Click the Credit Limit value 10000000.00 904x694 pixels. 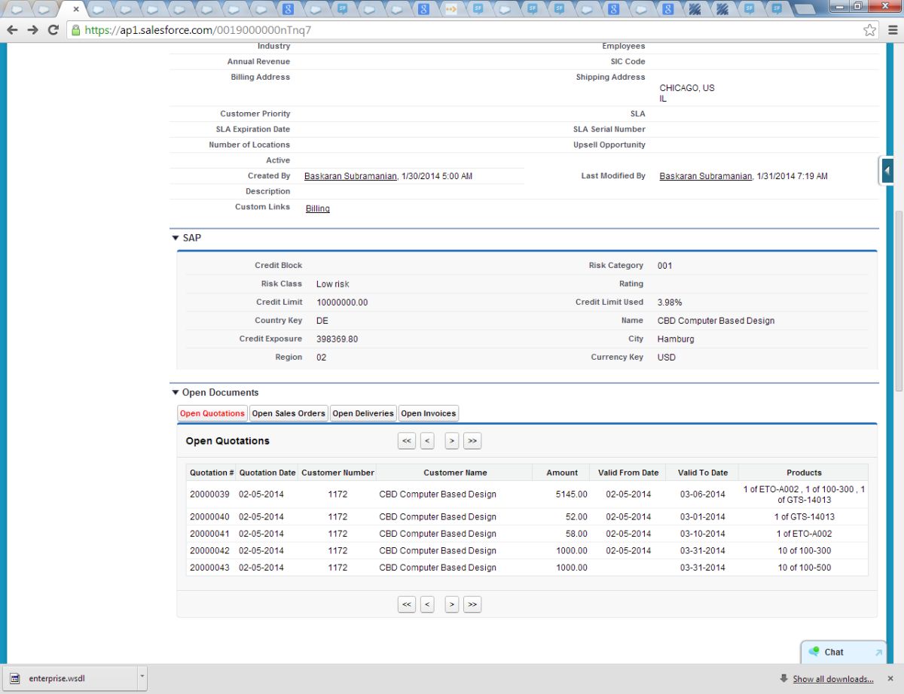pyautogui.click(x=342, y=303)
